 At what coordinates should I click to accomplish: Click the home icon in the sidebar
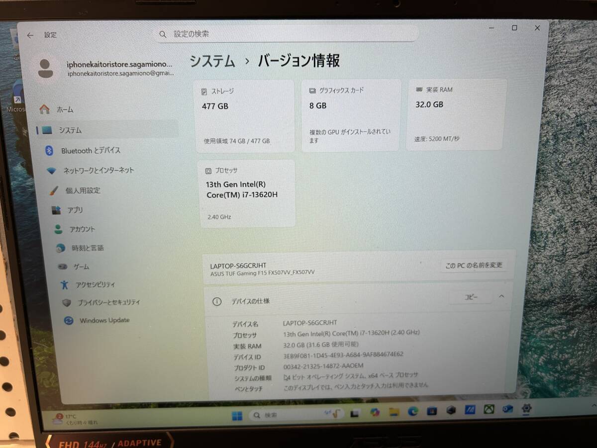[45, 109]
